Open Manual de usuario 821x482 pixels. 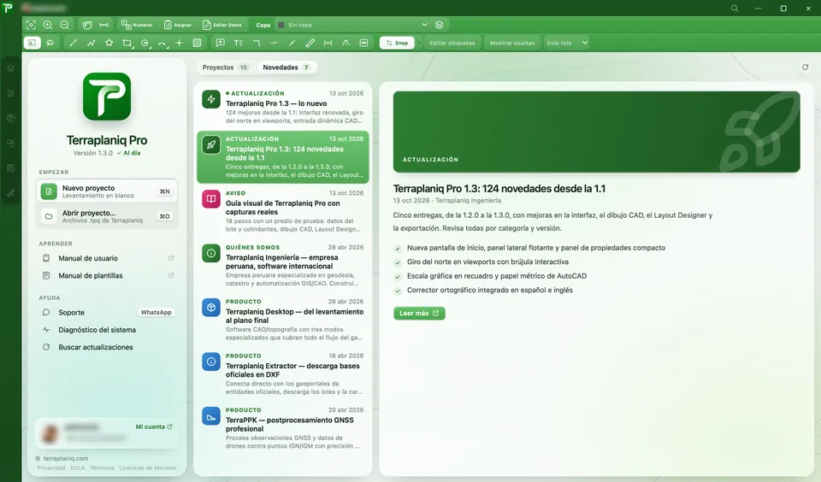click(108, 258)
